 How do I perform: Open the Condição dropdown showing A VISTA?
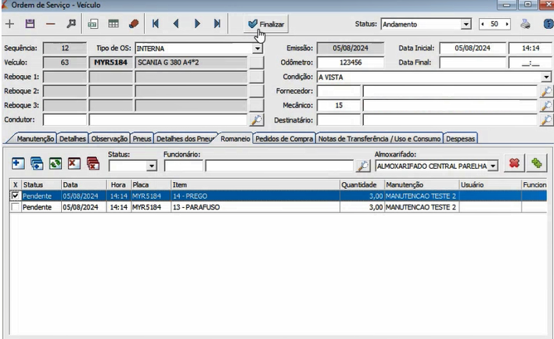point(546,77)
